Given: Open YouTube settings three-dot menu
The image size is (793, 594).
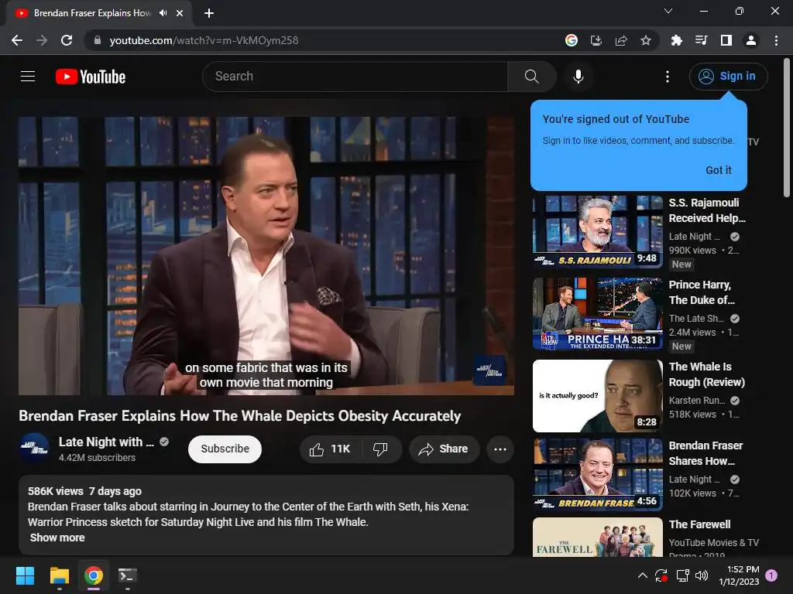Looking at the screenshot, I should click(x=668, y=77).
